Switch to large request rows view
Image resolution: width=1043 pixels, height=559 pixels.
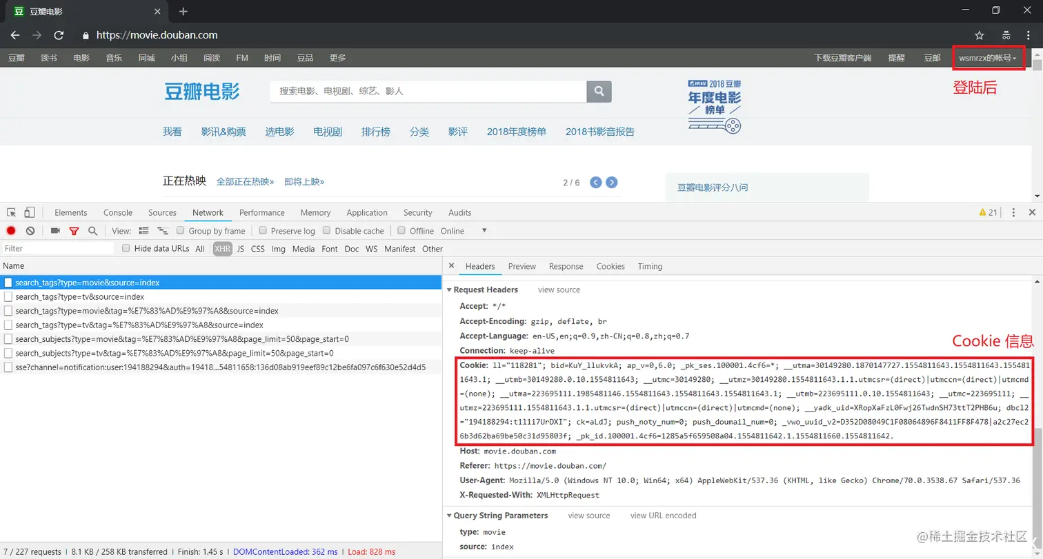[143, 231]
